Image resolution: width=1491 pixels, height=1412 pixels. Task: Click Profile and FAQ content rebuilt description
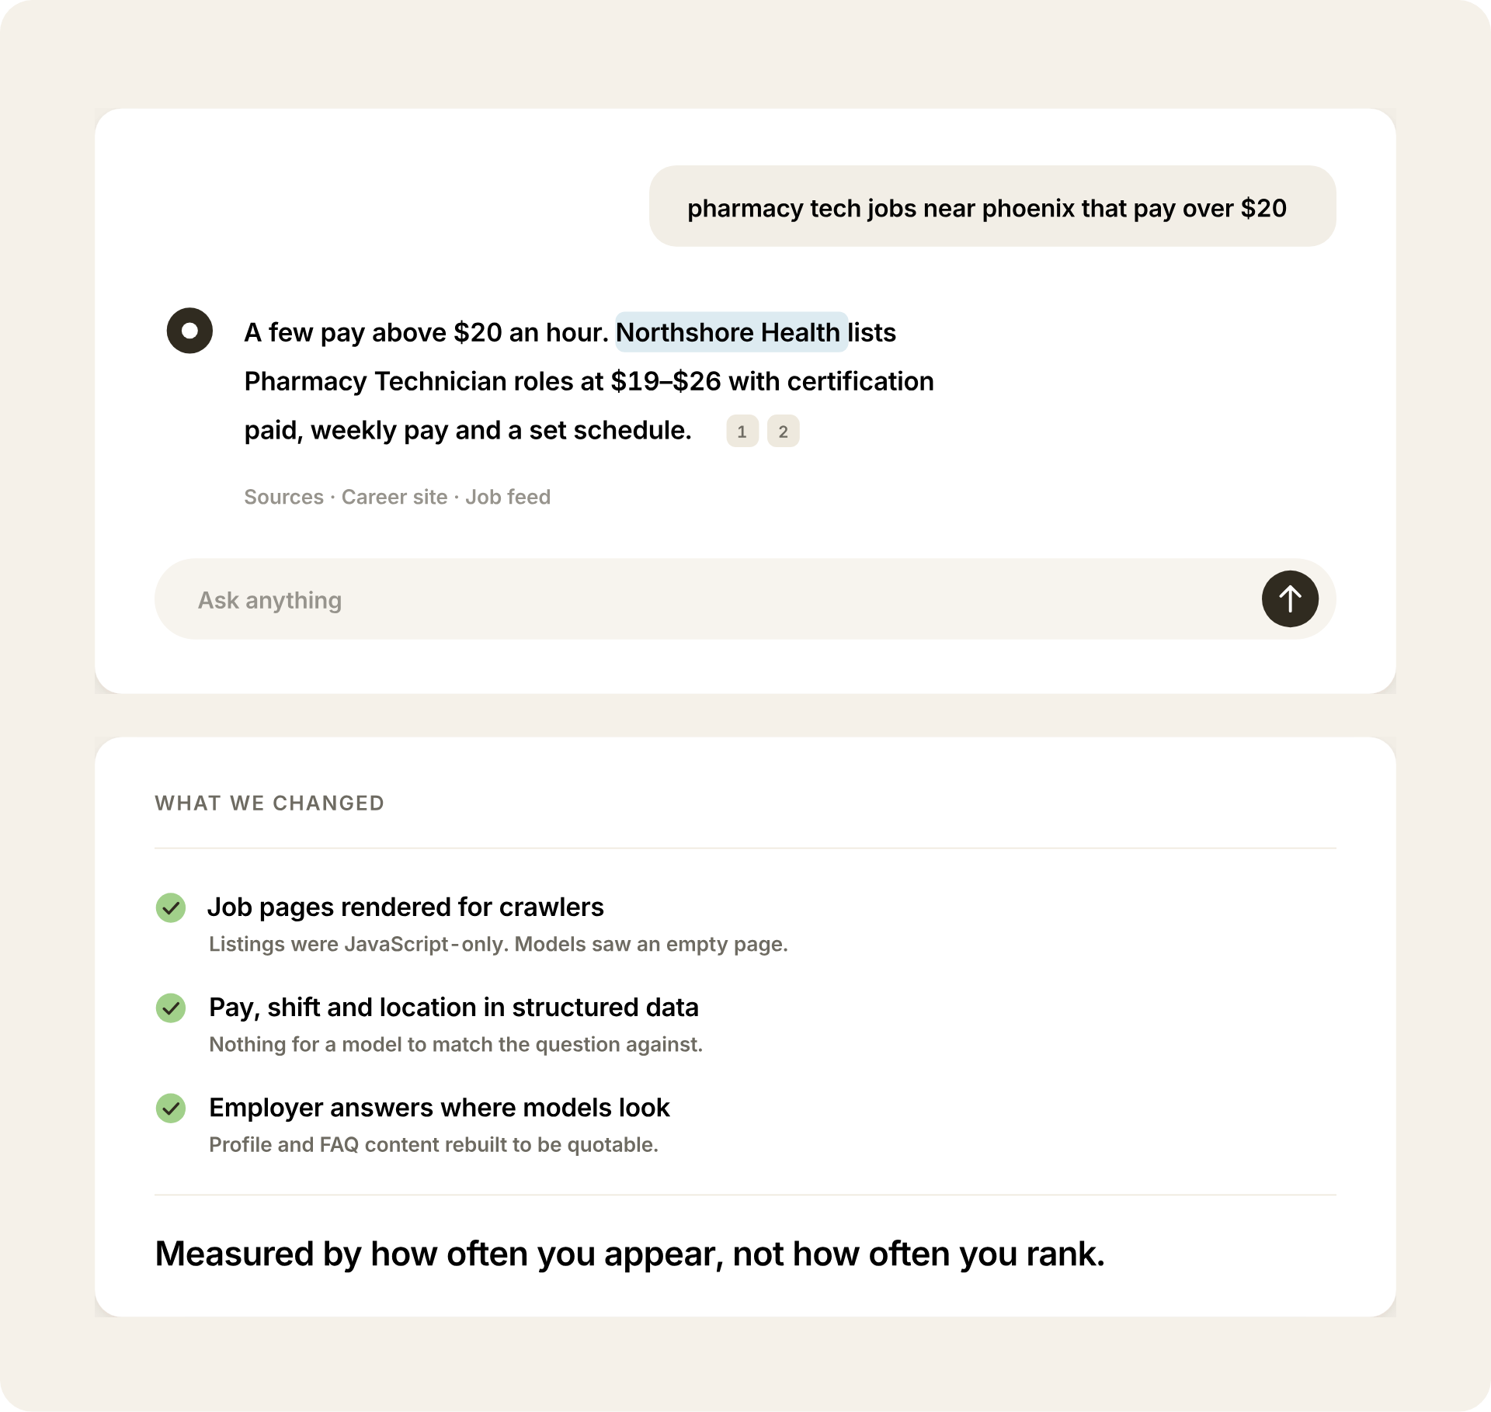(x=433, y=1144)
